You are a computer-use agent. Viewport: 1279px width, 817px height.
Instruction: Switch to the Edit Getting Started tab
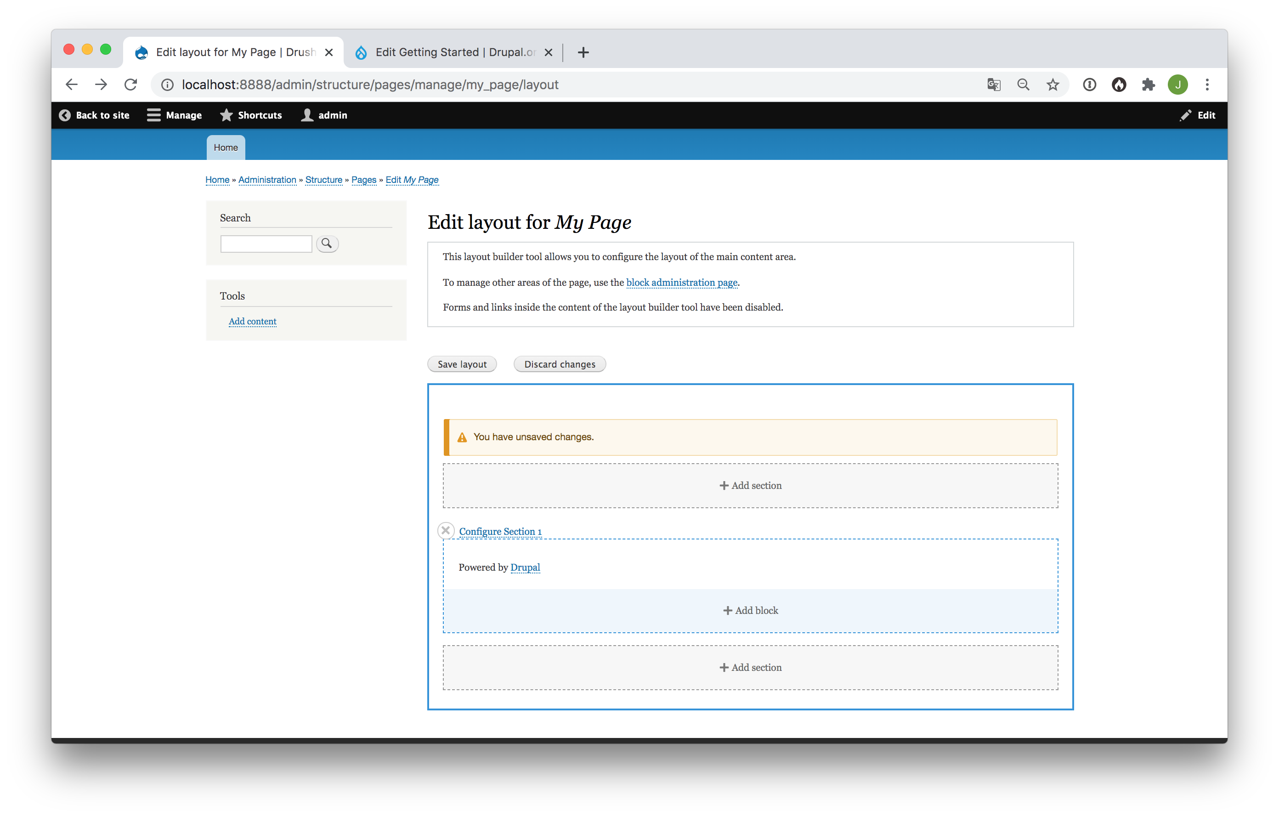click(454, 52)
